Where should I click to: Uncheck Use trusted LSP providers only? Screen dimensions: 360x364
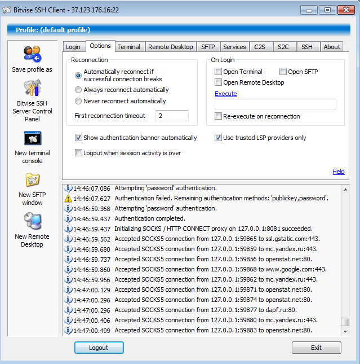click(218, 138)
